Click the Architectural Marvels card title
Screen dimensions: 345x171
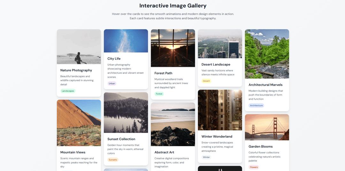click(x=265, y=85)
